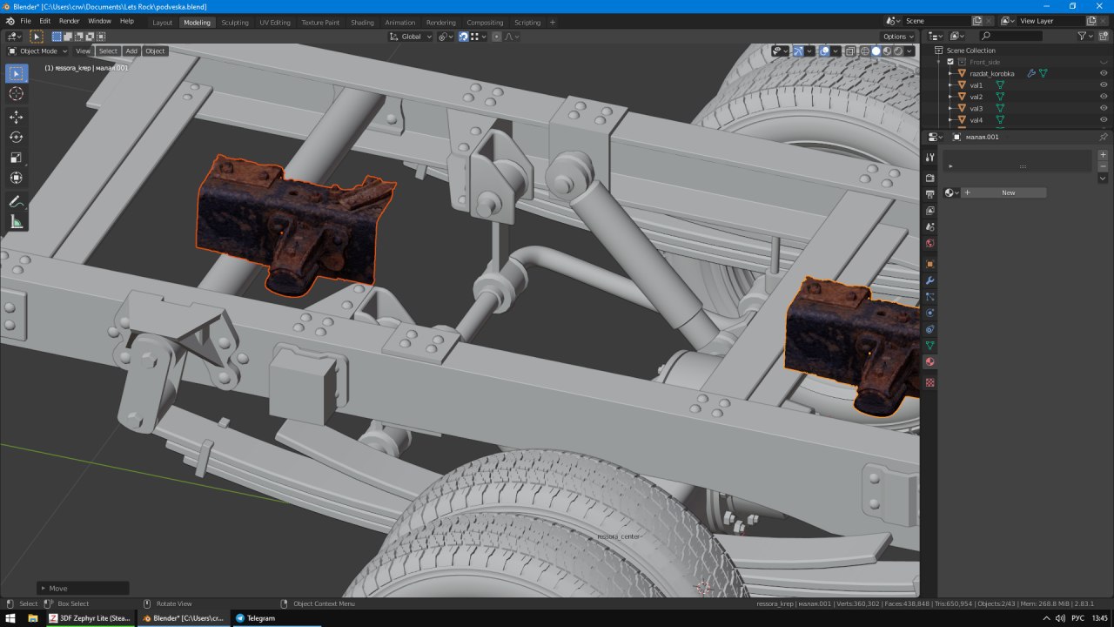The height and width of the screenshot is (627, 1114).
Task: Open the viewport Select menu
Action: (108, 51)
